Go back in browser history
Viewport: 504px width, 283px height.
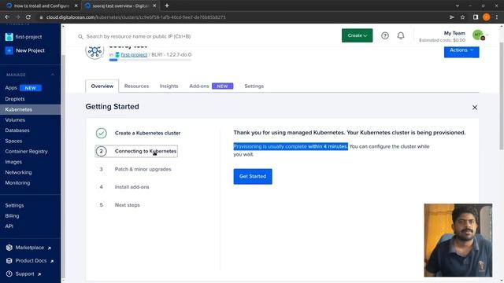coord(7,17)
